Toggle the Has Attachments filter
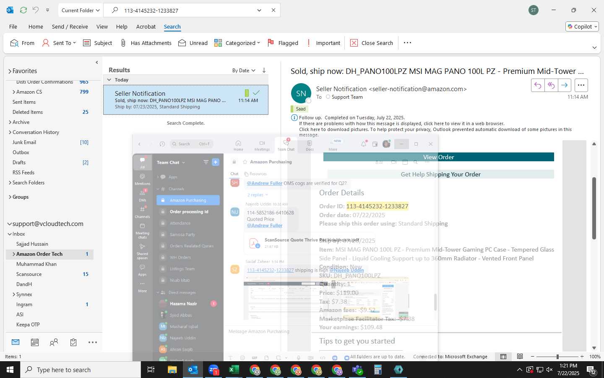The image size is (604, 378). tap(146, 43)
